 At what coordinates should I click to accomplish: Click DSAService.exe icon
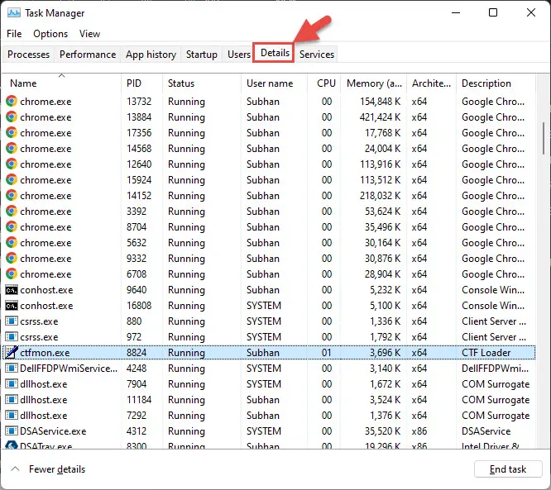[12, 431]
